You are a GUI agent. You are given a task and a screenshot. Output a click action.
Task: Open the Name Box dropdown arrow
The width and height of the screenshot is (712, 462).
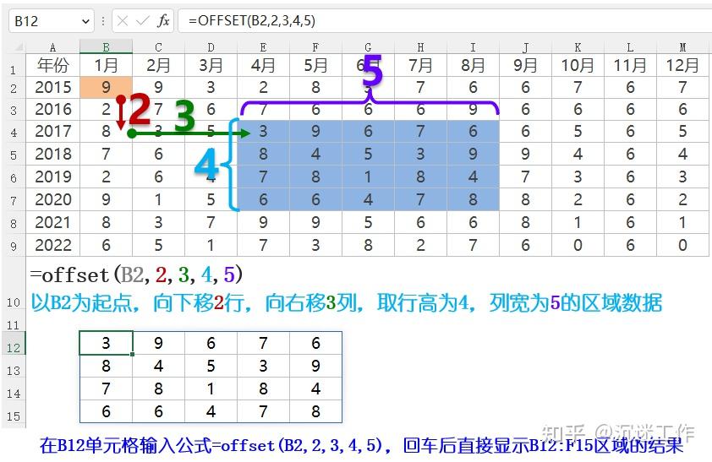click(x=85, y=21)
